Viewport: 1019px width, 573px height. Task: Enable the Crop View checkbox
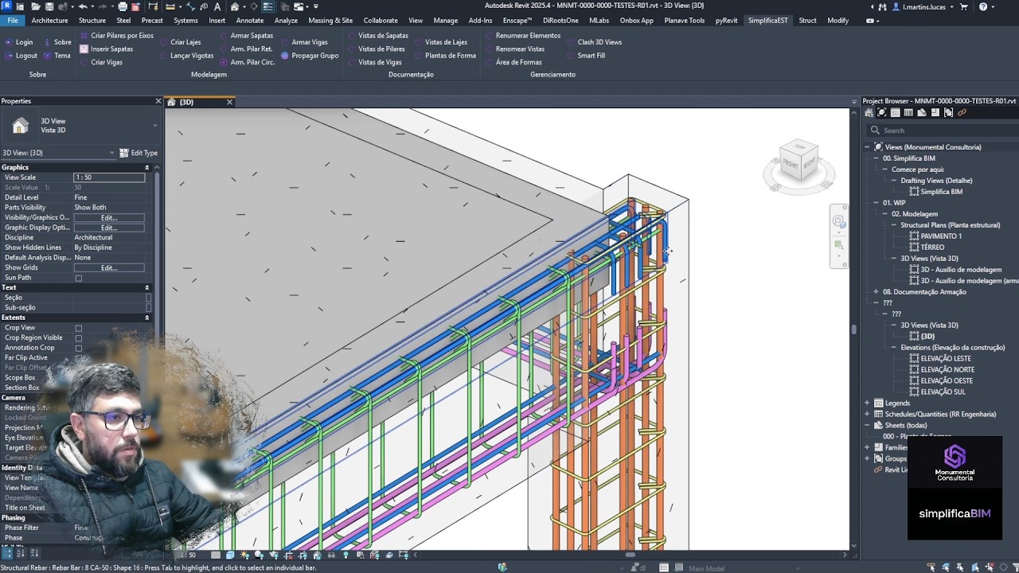point(79,328)
